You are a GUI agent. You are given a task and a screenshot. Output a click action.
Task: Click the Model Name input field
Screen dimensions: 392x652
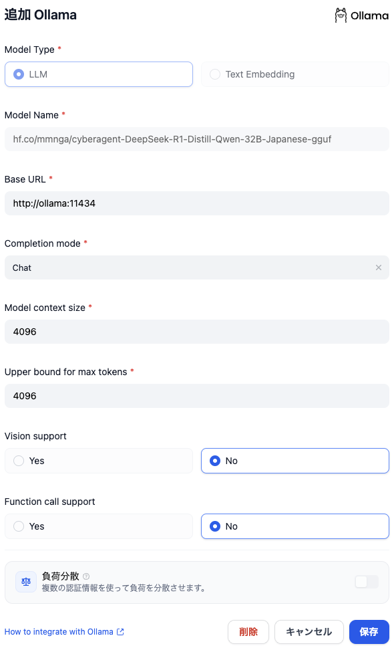pyautogui.click(x=196, y=138)
